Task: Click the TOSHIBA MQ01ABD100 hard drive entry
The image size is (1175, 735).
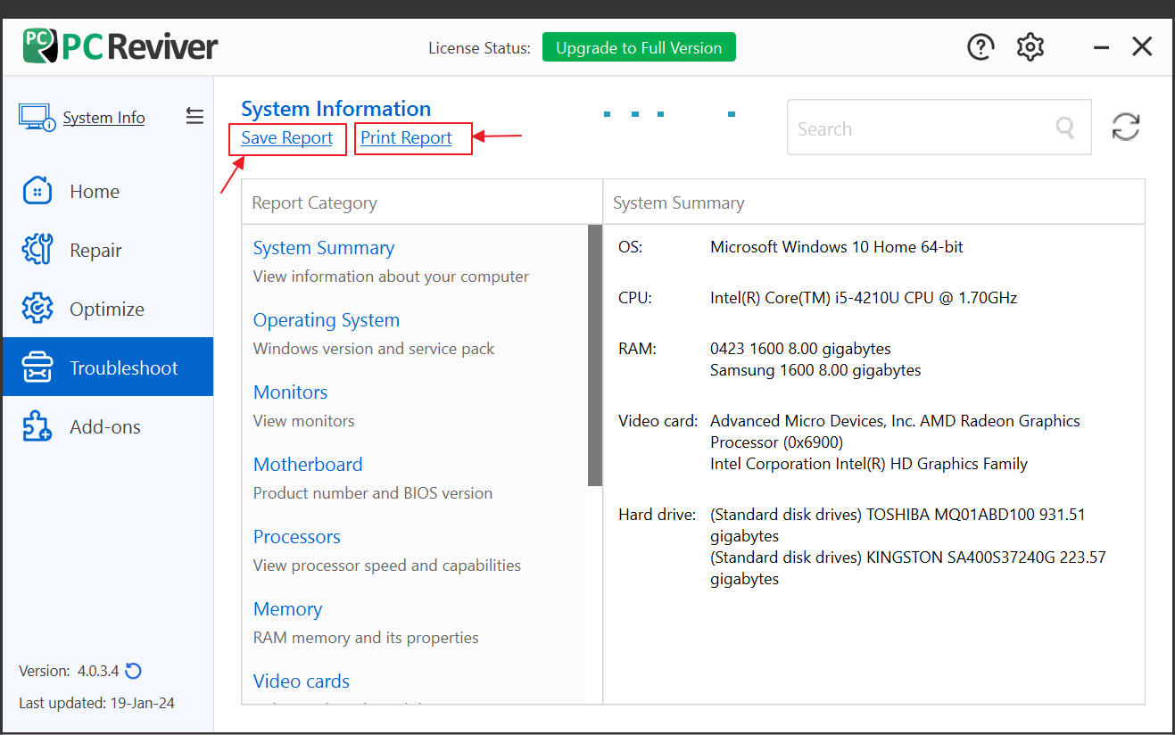Action: pyautogui.click(x=898, y=525)
